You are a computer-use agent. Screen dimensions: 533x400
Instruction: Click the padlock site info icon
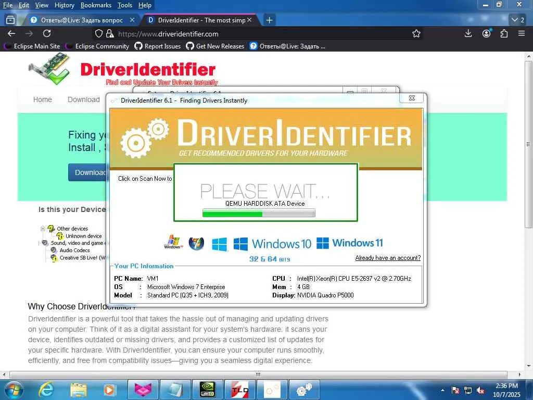pyautogui.click(x=110, y=34)
